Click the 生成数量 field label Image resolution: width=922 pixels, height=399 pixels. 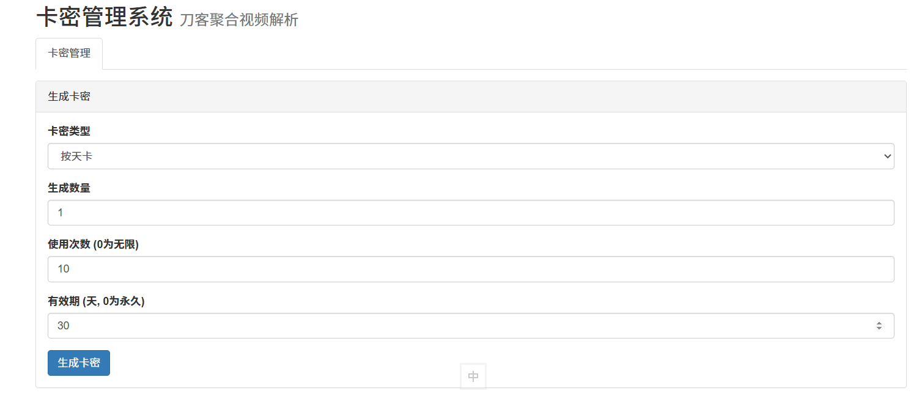tap(69, 188)
